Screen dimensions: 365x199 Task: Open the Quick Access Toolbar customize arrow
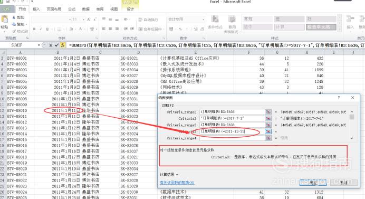tap(32, 2)
